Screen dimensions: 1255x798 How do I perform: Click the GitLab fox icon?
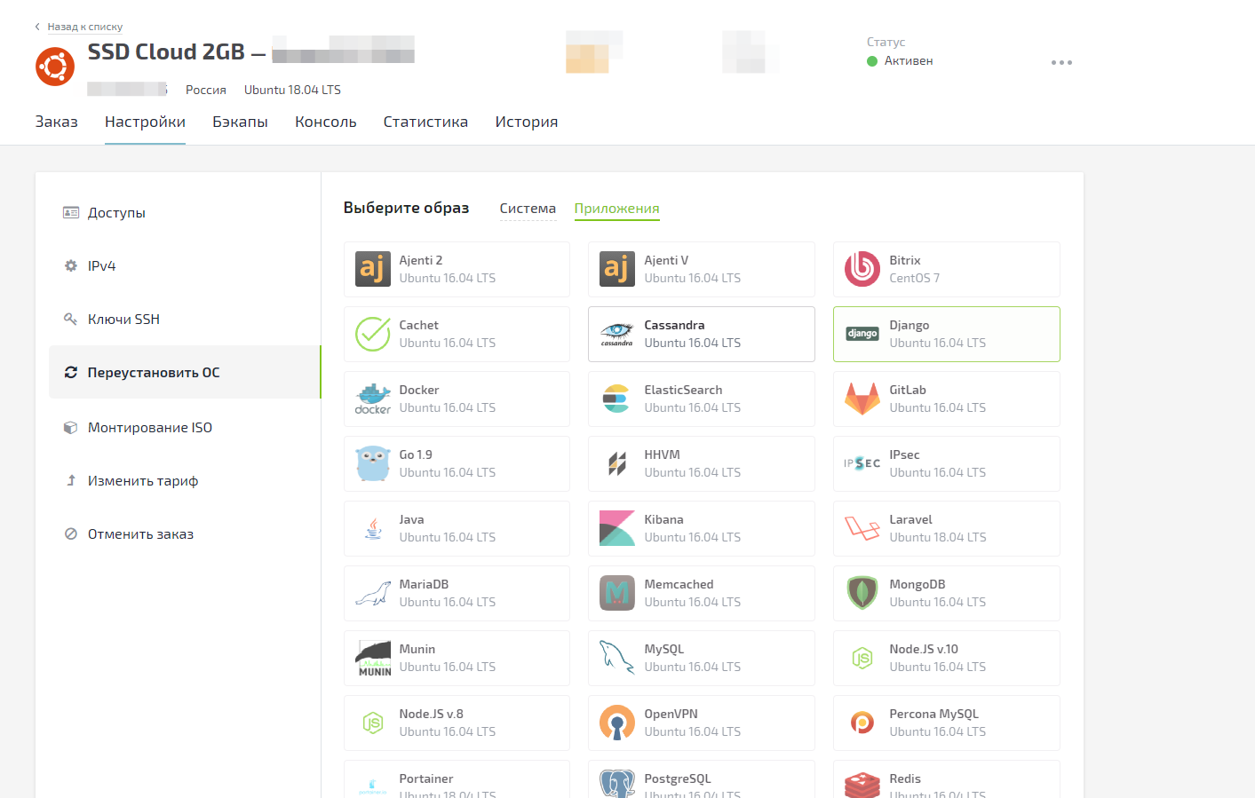[x=862, y=399]
